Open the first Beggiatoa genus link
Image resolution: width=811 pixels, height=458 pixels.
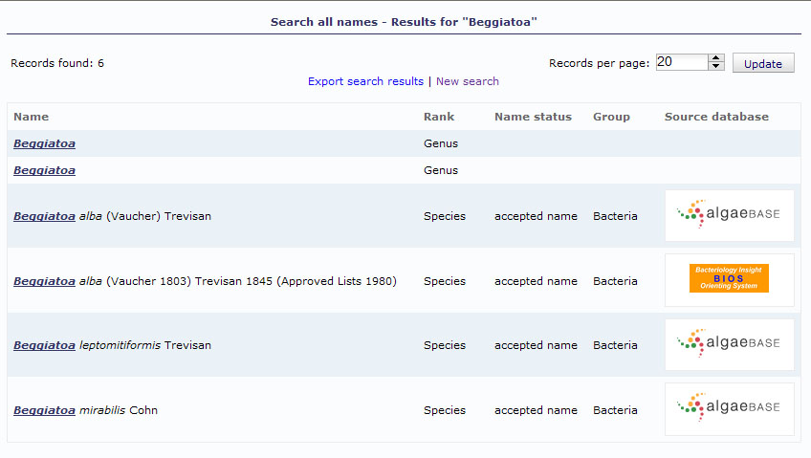(x=45, y=143)
